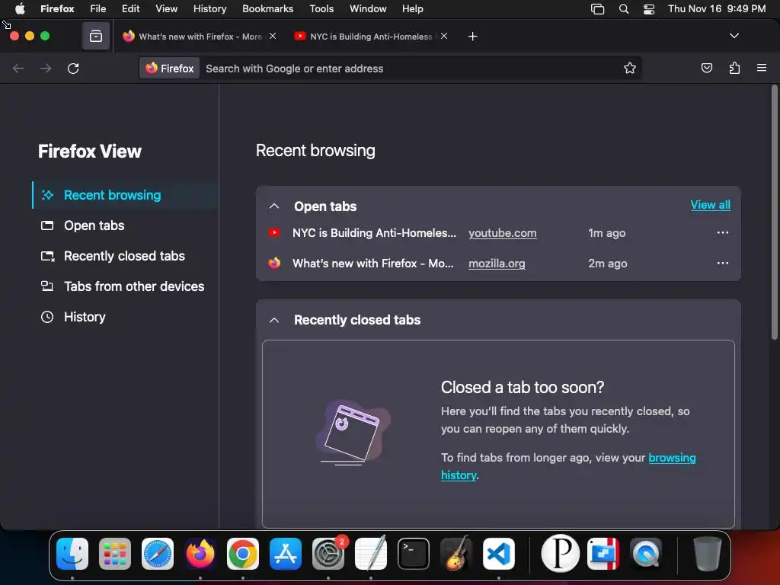Open more options for the youtube.com row
Screen dimensions: 780x585
pos(723,232)
